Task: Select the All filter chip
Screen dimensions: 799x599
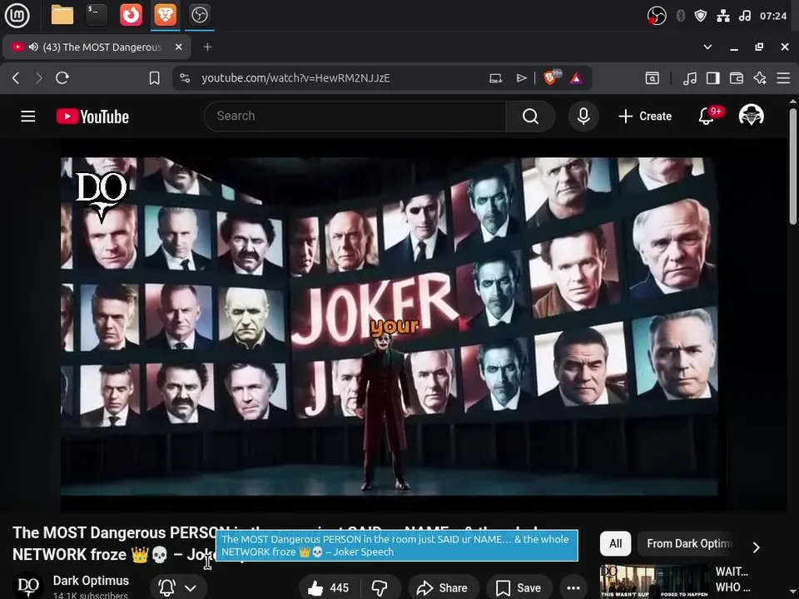Action: pyautogui.click(x=615, y=543)
